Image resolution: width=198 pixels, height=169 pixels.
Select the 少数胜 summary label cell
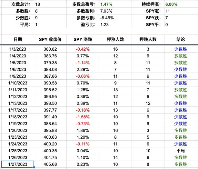pos(18,18)
